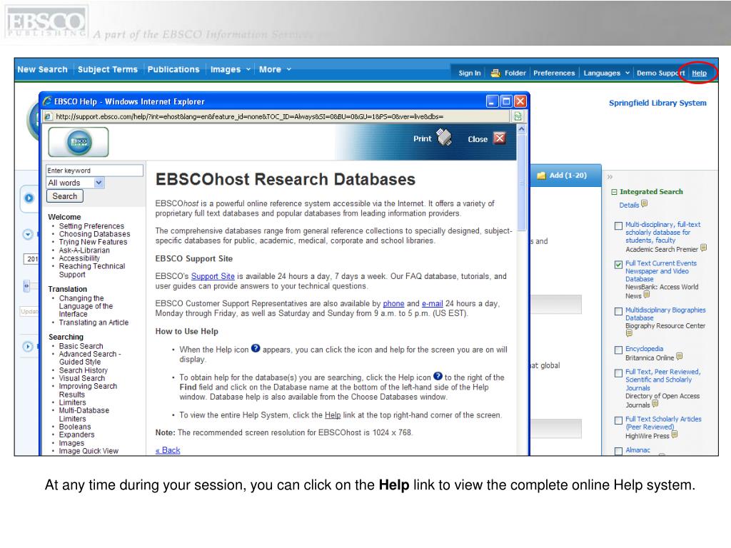Uncheck the Full Text Current Events checkbox

(x=619, y=265)
